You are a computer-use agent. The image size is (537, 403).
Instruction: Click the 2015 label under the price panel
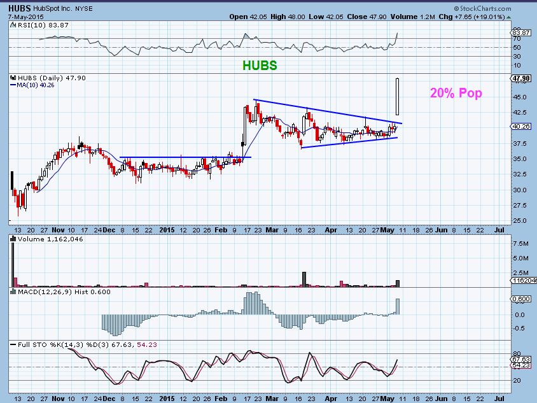coord(167,230)
